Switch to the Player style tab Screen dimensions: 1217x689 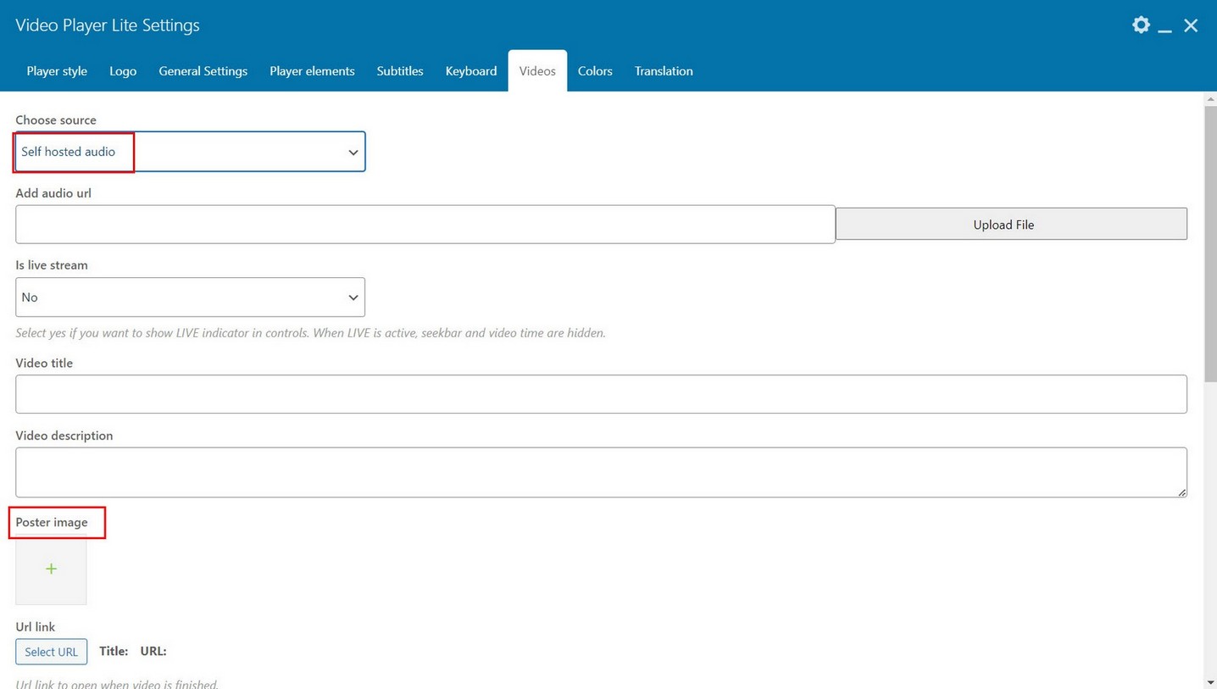pos(57,71)
